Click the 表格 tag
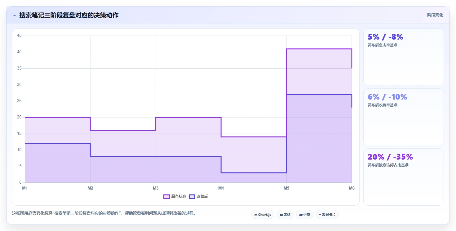Image resolution: width=456 pixels, height=231 pixels. 285,215
